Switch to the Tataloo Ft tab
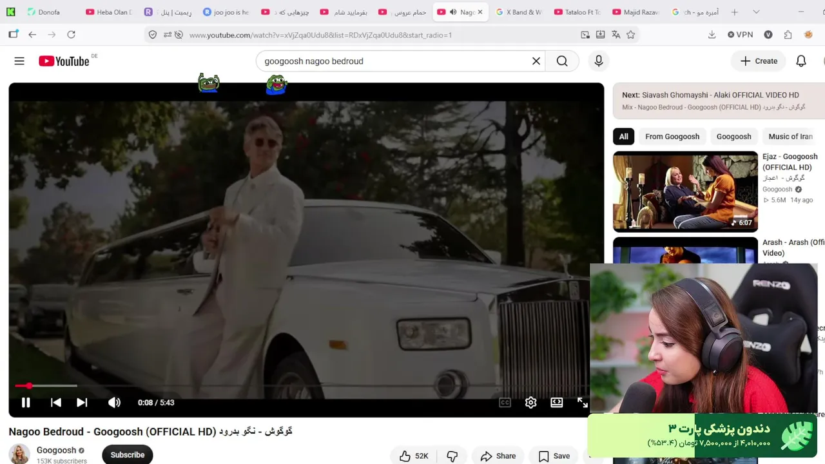 pos(577,12)
